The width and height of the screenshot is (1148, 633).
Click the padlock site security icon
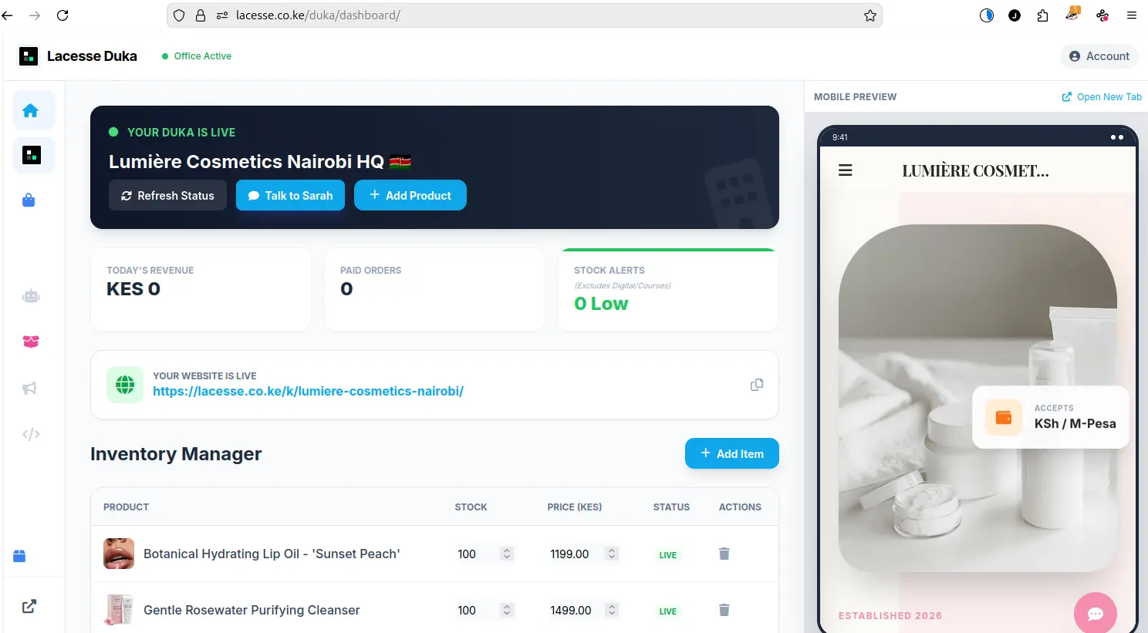201,15
